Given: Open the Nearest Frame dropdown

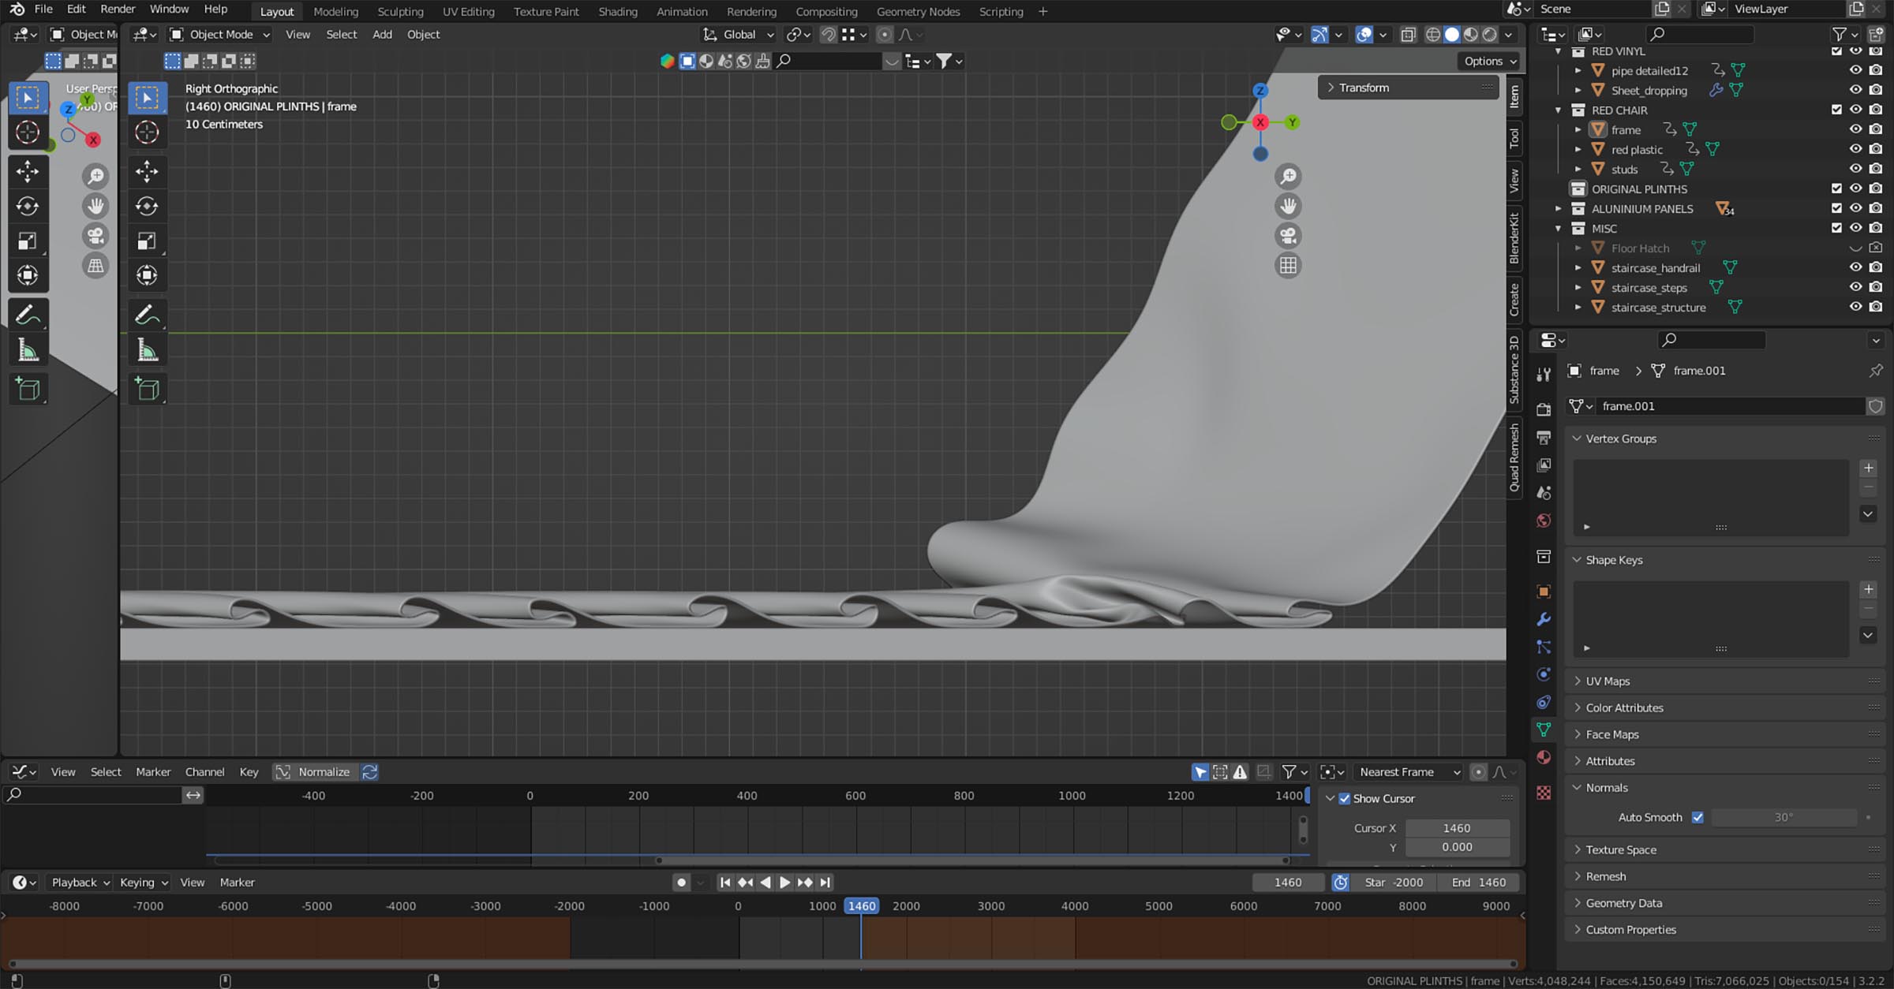Looking at the screenshot, I should click(1409, 772).
